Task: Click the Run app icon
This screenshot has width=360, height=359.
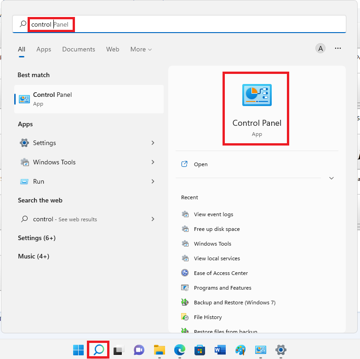Action: pos(24,181)
